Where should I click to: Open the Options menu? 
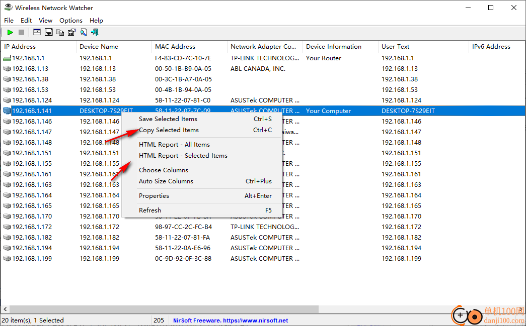pyautogui.click(x=71, y=21)
